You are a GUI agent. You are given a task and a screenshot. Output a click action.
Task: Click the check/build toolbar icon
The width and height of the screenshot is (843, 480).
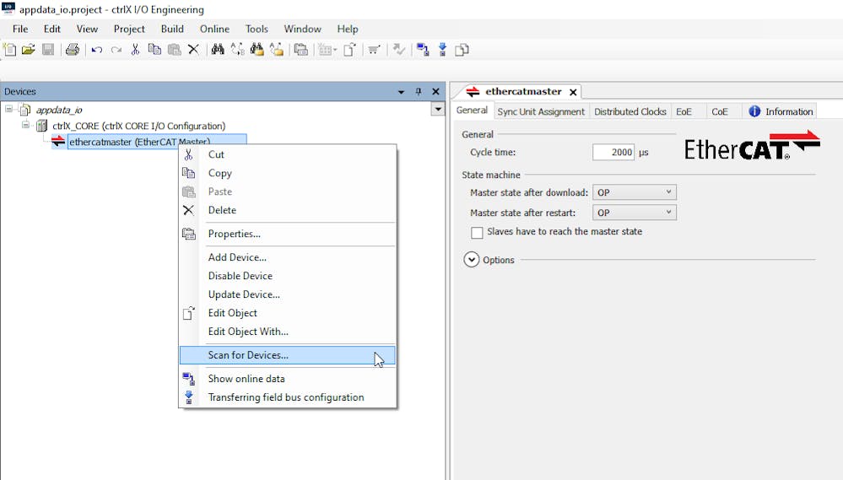[x=398, y=50]
